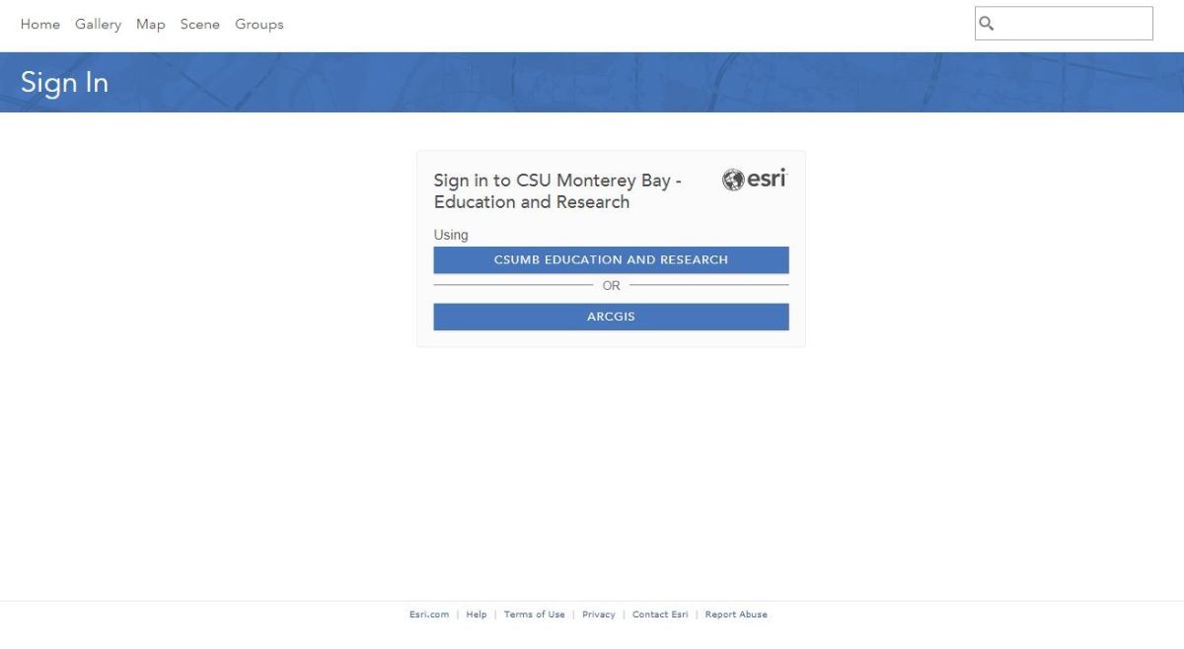Image resolution: width=1184 pixels, height=649 pixels.
Task: Report Abuse via the footer link
Action: pyautogui.click(x=736, y=613)
